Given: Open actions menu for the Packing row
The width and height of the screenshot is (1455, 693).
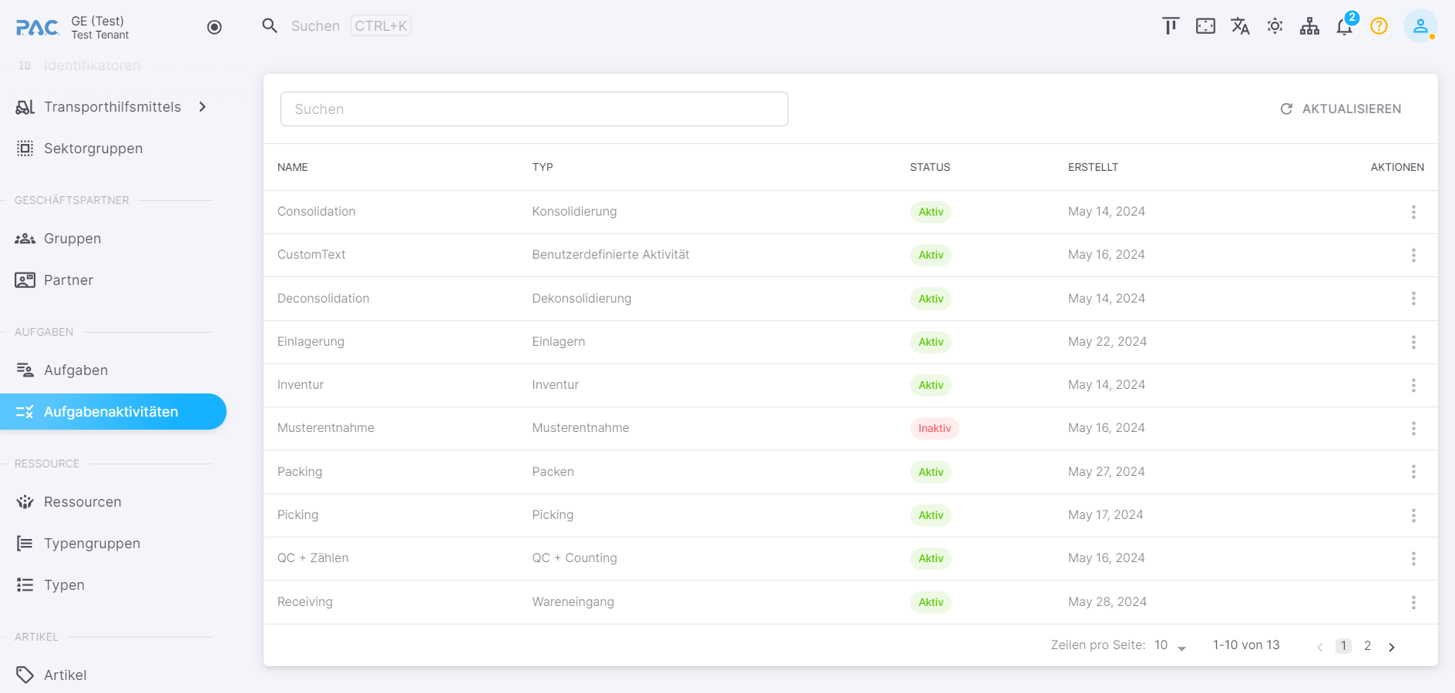Looking at the screenshot, I should point(1413,472).
